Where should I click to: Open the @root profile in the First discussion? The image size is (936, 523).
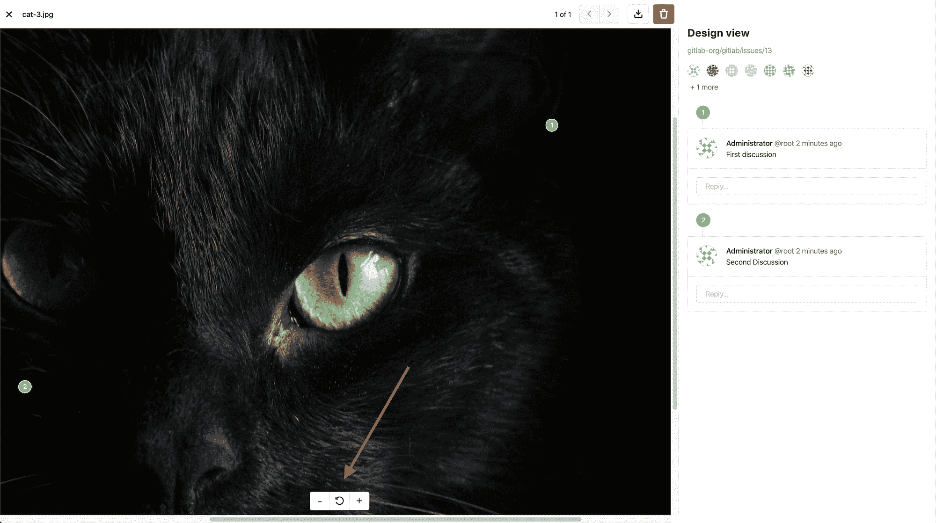point(784,144)
